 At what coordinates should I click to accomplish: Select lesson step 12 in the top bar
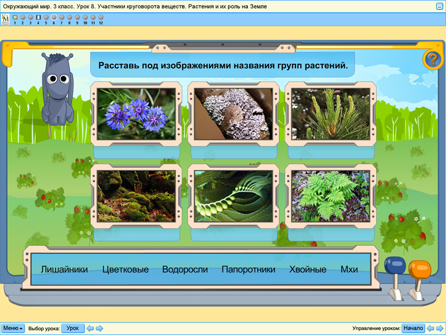[x=100, y=17]
